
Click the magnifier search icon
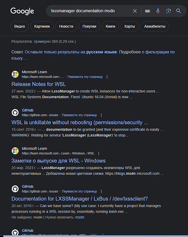179,11
